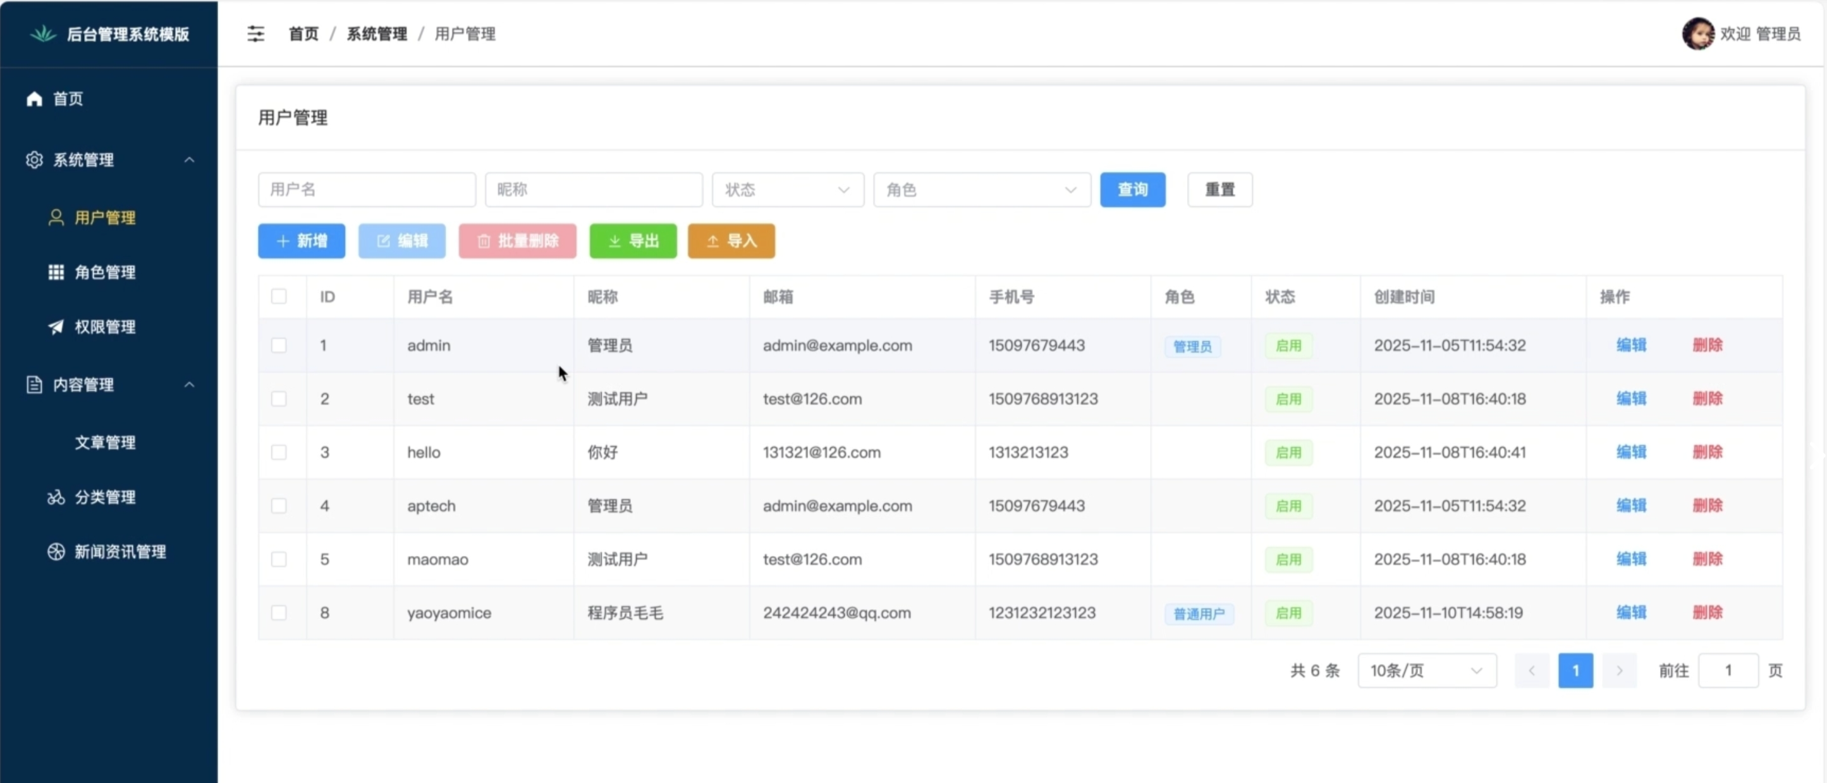The image size is (1827, 783).
Task: Open 文章管理 in the sidebar menu
Action: (x=105, y=442)
